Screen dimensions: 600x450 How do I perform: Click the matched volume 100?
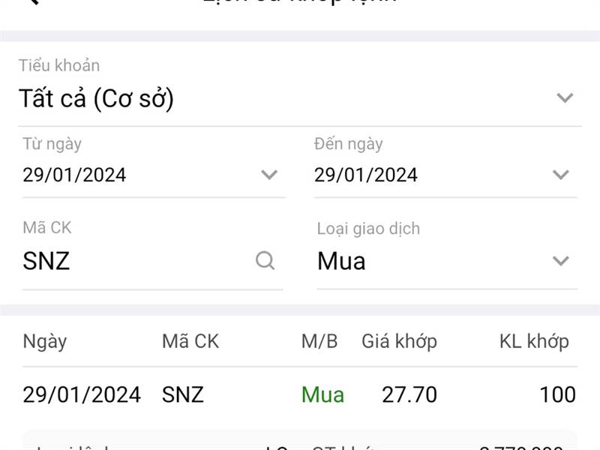pos(553,394)
